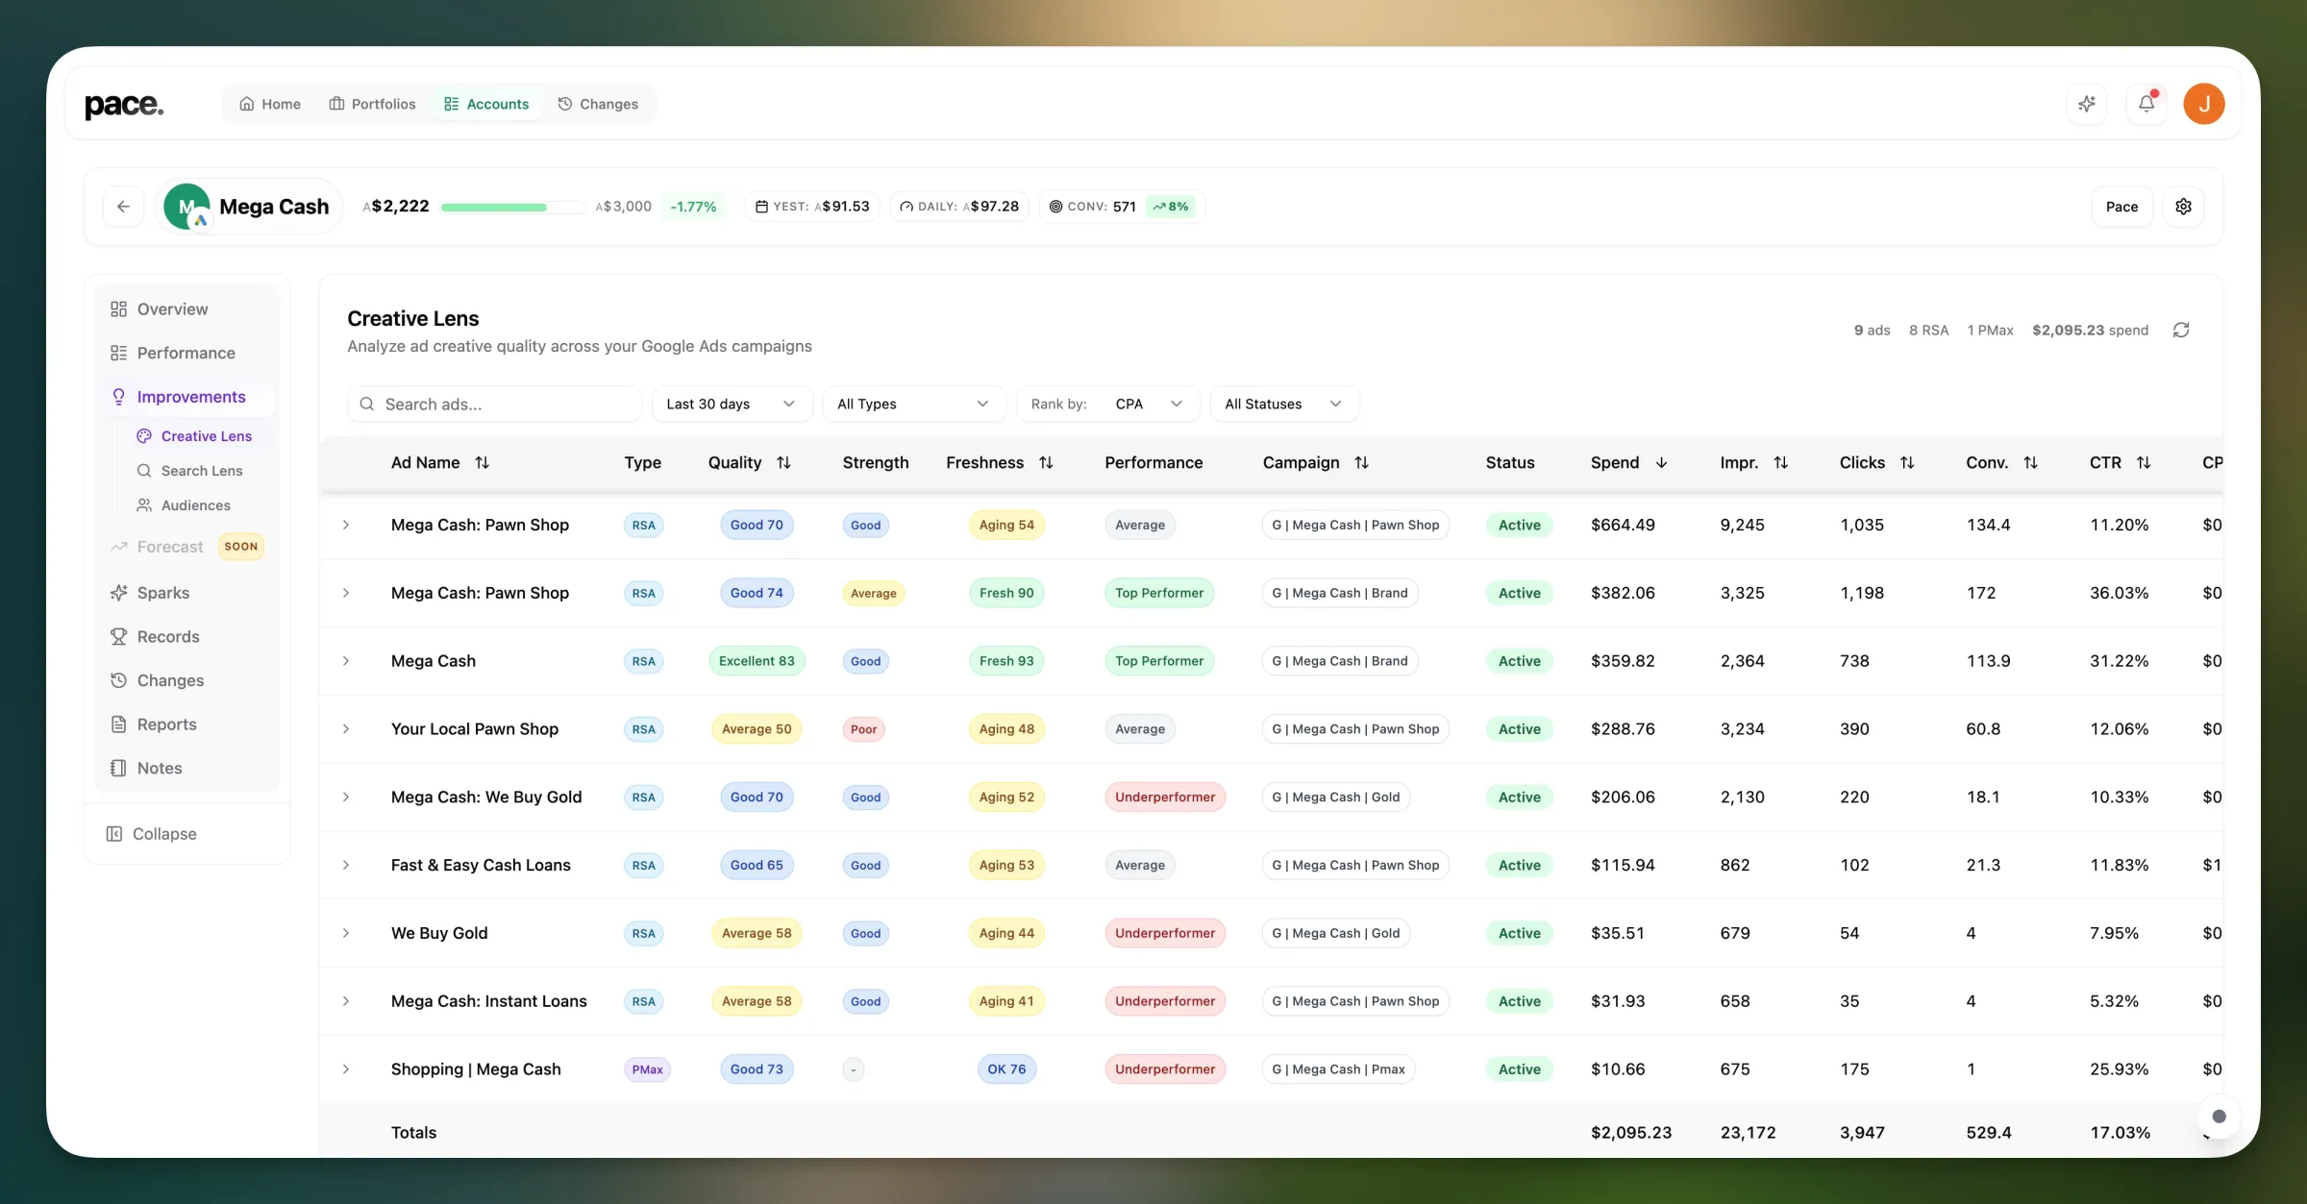Viewport: 2307px width, 1204px height.
Task: Click the YEST: A$91.53 chip
Action: [x=812, y=207]
